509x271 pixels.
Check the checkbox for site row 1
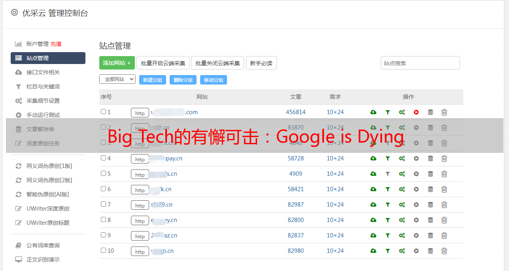103,112
